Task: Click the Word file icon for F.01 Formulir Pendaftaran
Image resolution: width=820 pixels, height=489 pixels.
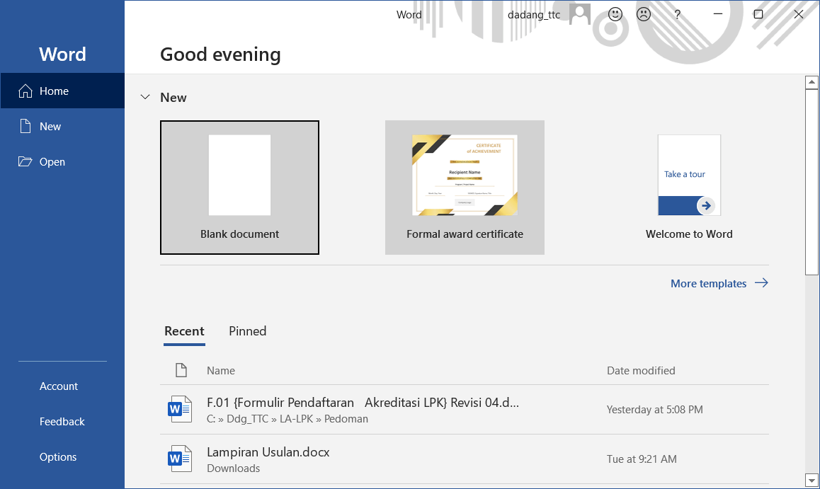Action: pyautogui.click(x=180, y=409)
